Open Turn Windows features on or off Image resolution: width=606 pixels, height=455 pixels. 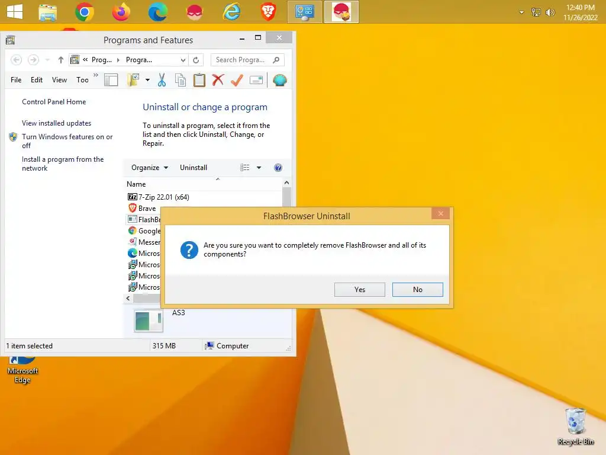(x=67, y=141)
